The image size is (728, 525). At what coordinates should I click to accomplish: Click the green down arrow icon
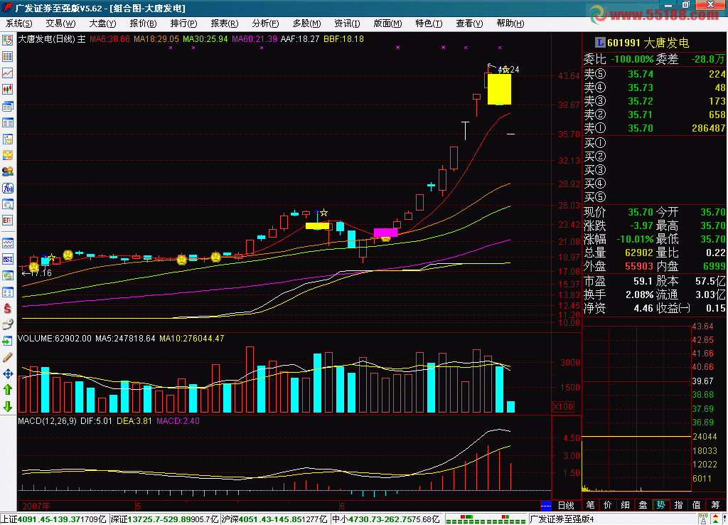7,406
